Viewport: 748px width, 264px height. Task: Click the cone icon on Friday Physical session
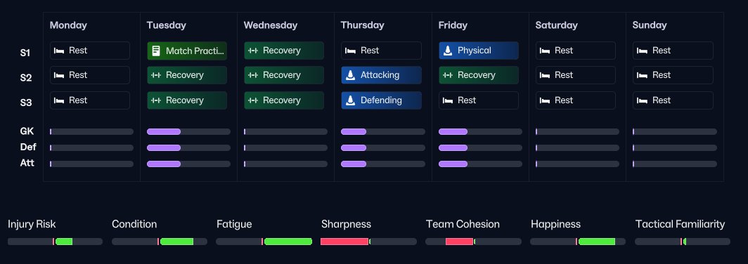point(448,51)
